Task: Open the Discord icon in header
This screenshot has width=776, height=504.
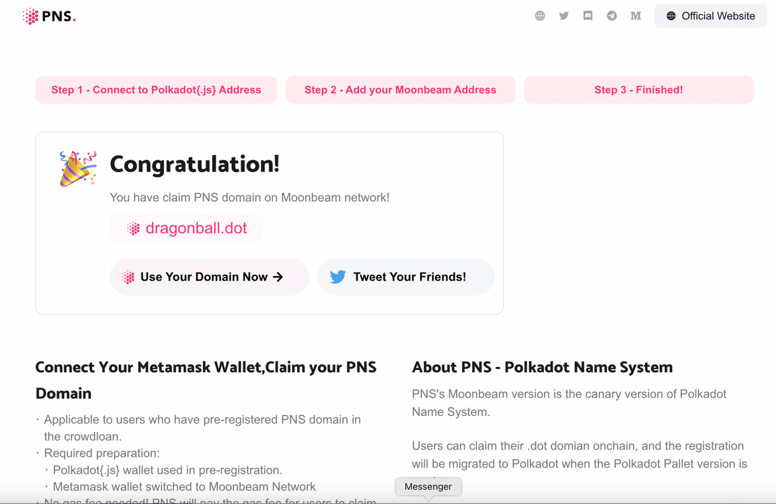Action: [588, 16]
